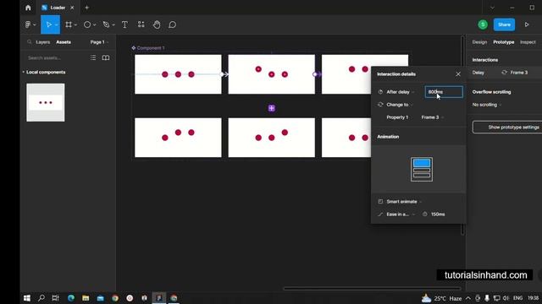Click the loader component thumbnail

(46, 102)
